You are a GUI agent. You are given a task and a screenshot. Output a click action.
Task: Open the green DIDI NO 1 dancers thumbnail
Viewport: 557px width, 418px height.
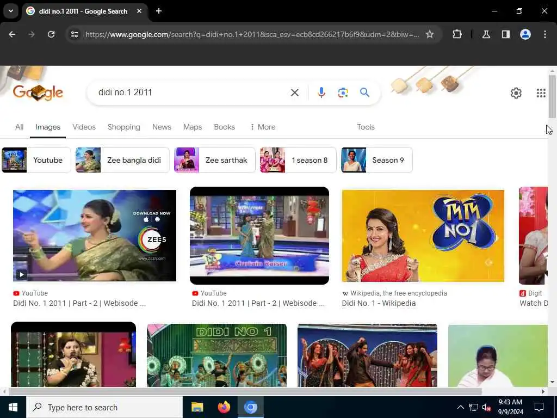point(216,355)
